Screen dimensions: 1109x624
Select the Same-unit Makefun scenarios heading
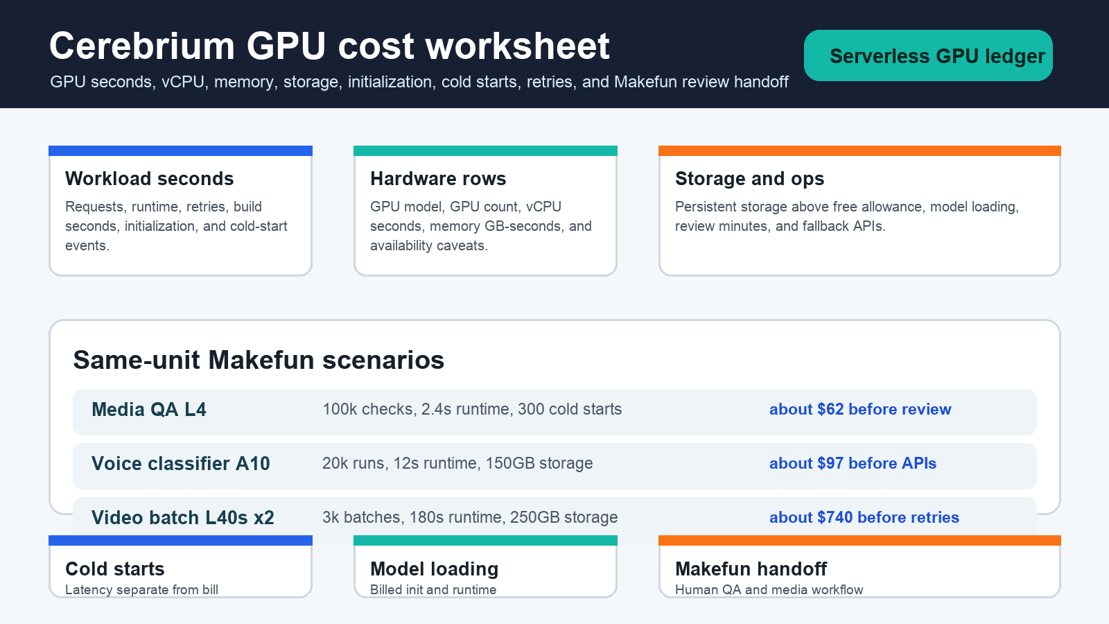coord(259,360)
